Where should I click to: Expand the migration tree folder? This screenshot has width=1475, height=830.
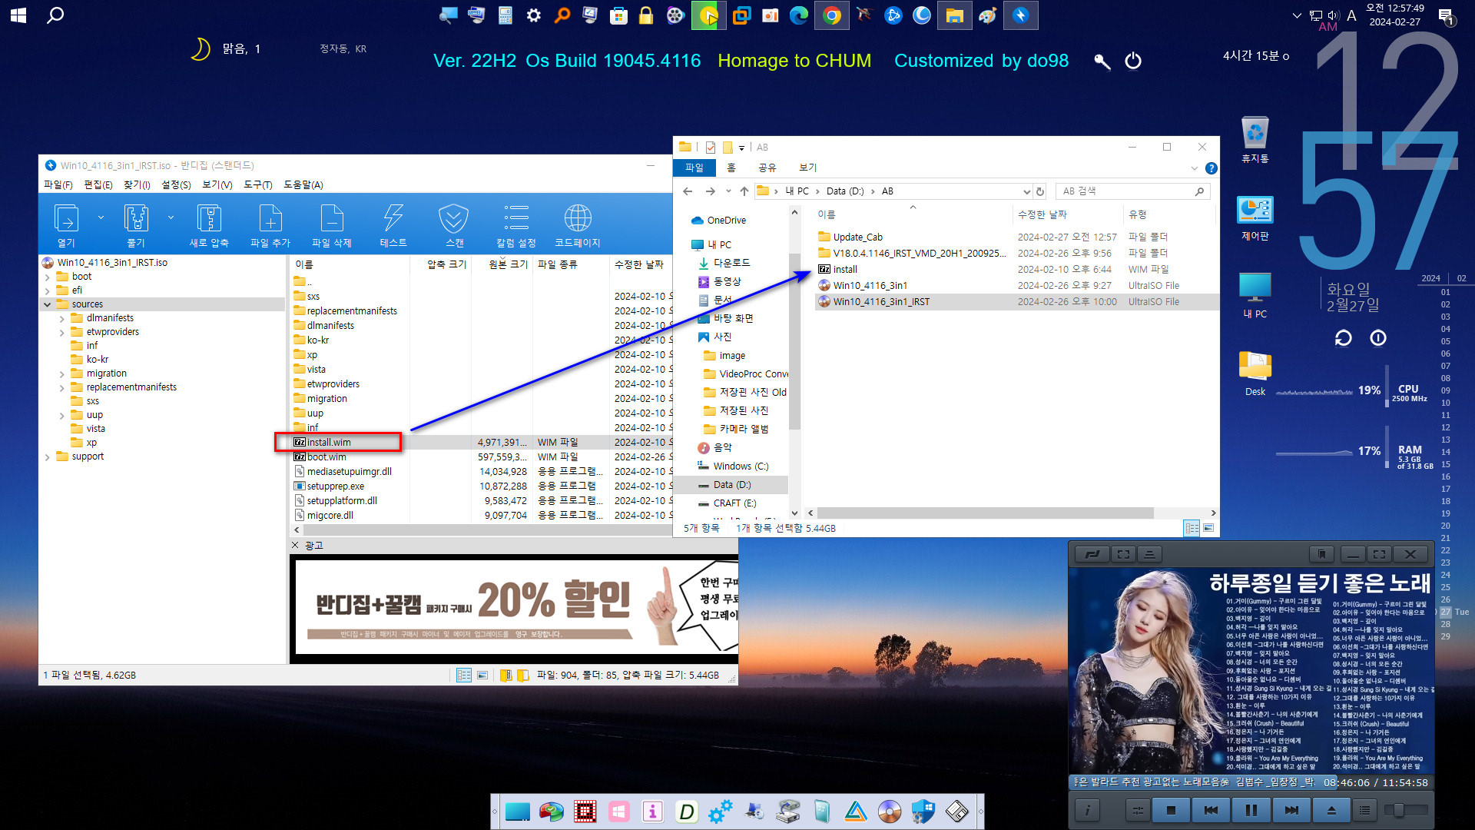tap(62, 373)
